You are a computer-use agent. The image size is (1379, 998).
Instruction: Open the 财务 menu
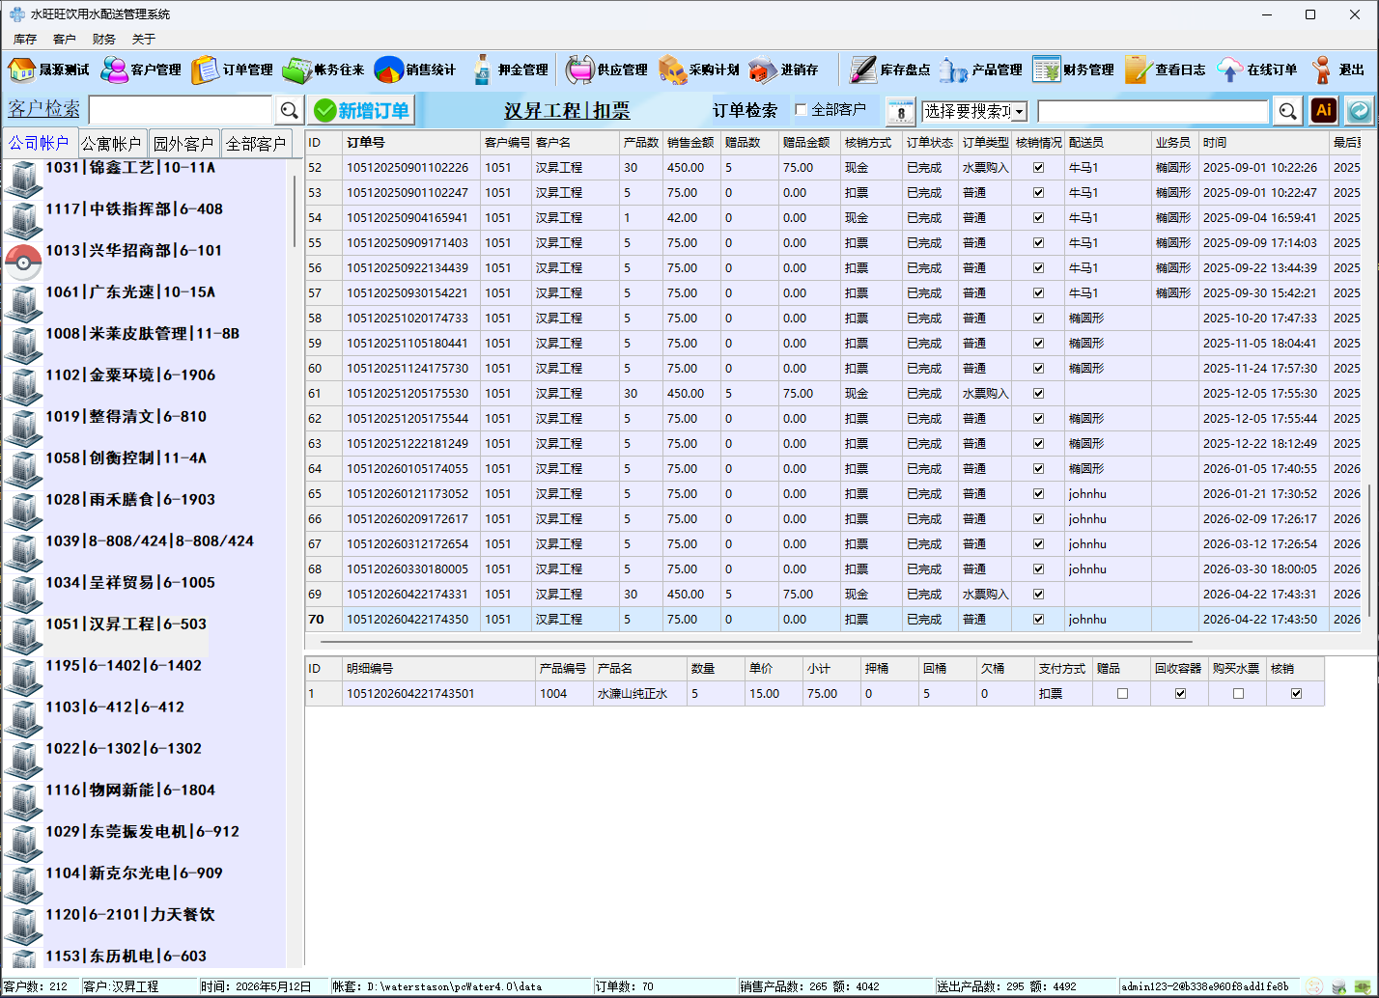point(104,39)
